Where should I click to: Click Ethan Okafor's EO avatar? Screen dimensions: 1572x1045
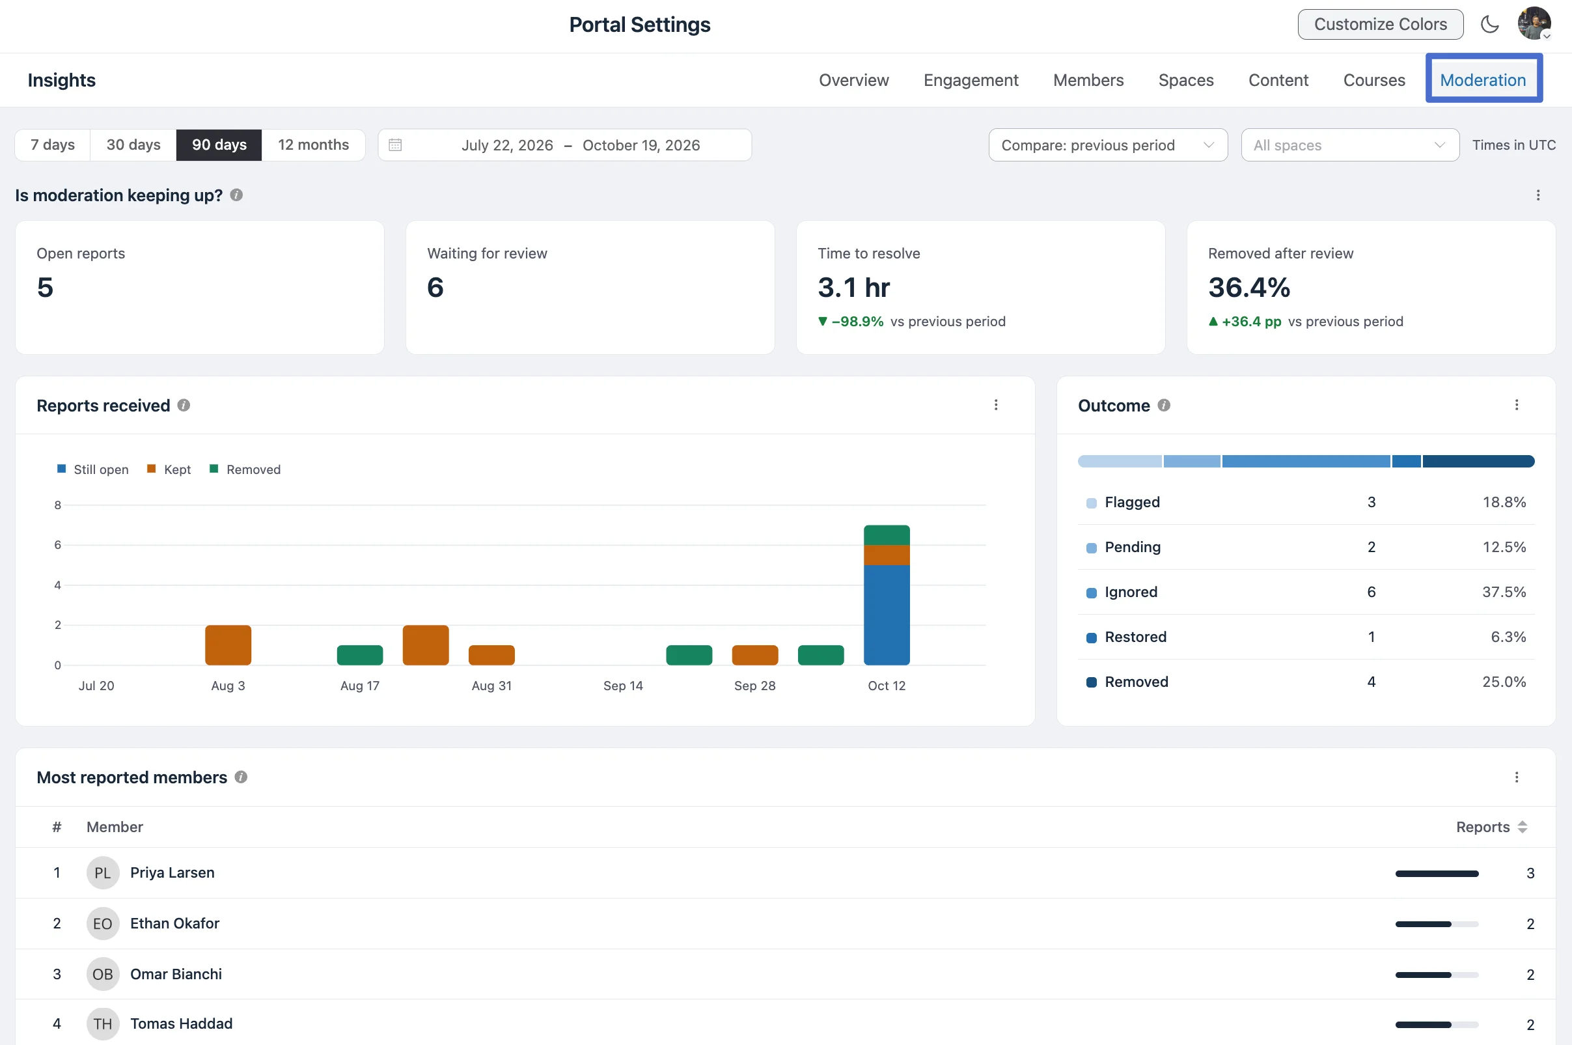(103, 924)
